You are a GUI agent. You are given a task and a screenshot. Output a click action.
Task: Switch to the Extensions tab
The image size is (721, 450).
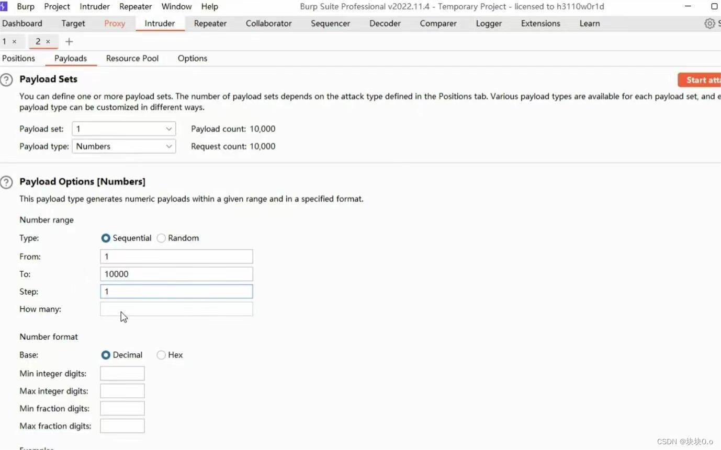[x=540, y=24]
